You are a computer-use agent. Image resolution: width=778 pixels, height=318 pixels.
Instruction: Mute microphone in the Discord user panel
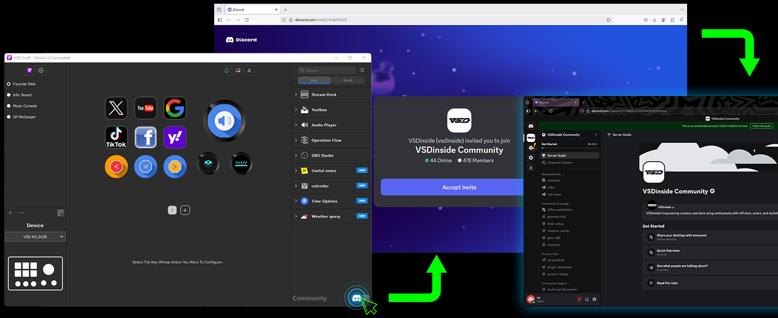(579, 299)
